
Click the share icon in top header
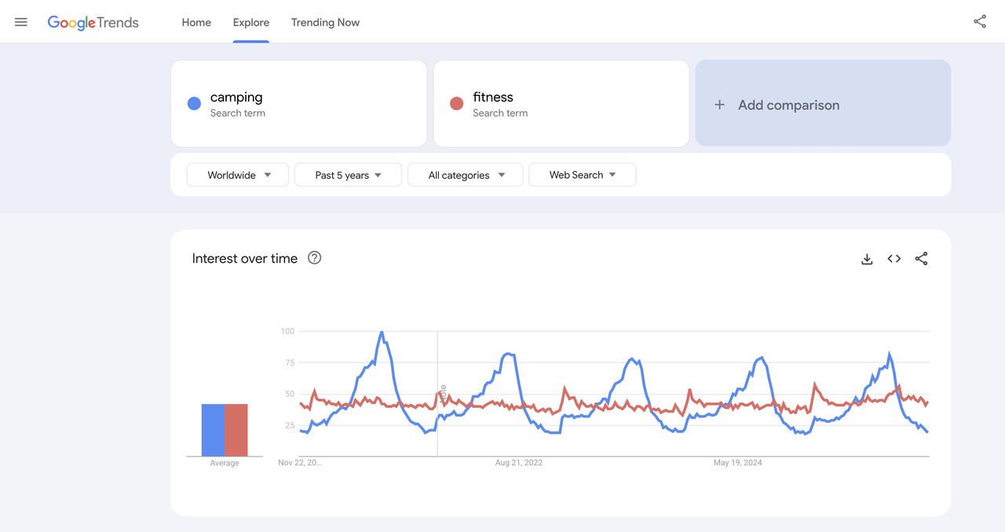pyautogui.click(x=979, y=22)
